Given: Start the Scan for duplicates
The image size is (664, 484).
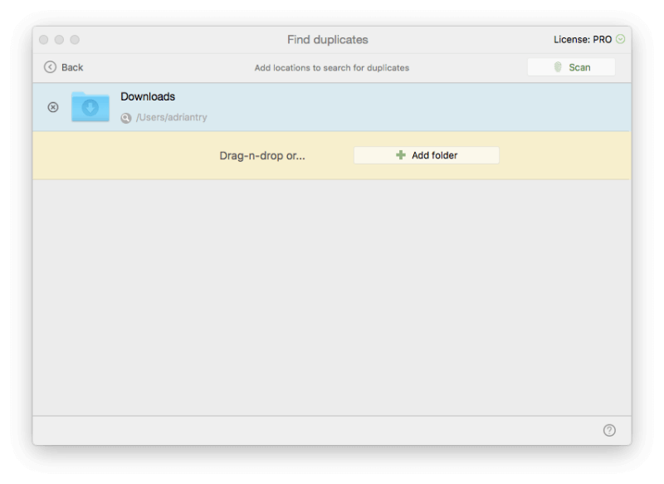Looking at the screenshot, I should (x=571, y=67).
